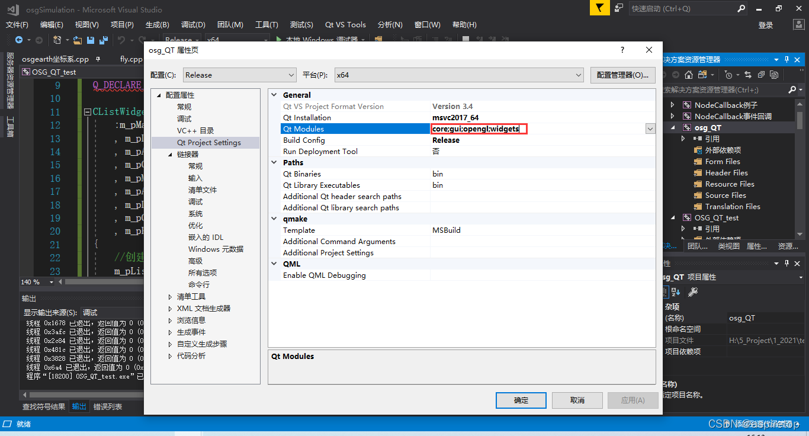Viewport: 809px width, 436px height.
Task: Switch to the fly.cpp editor tab
Action: click(x=131, y=59)
